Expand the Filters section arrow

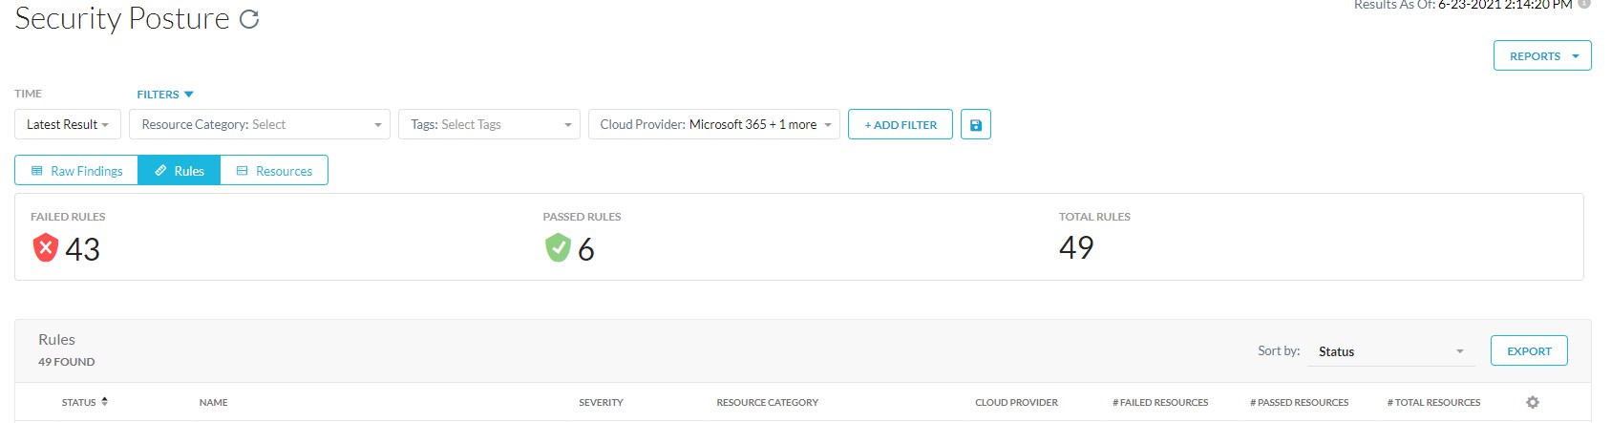[188, 95]
